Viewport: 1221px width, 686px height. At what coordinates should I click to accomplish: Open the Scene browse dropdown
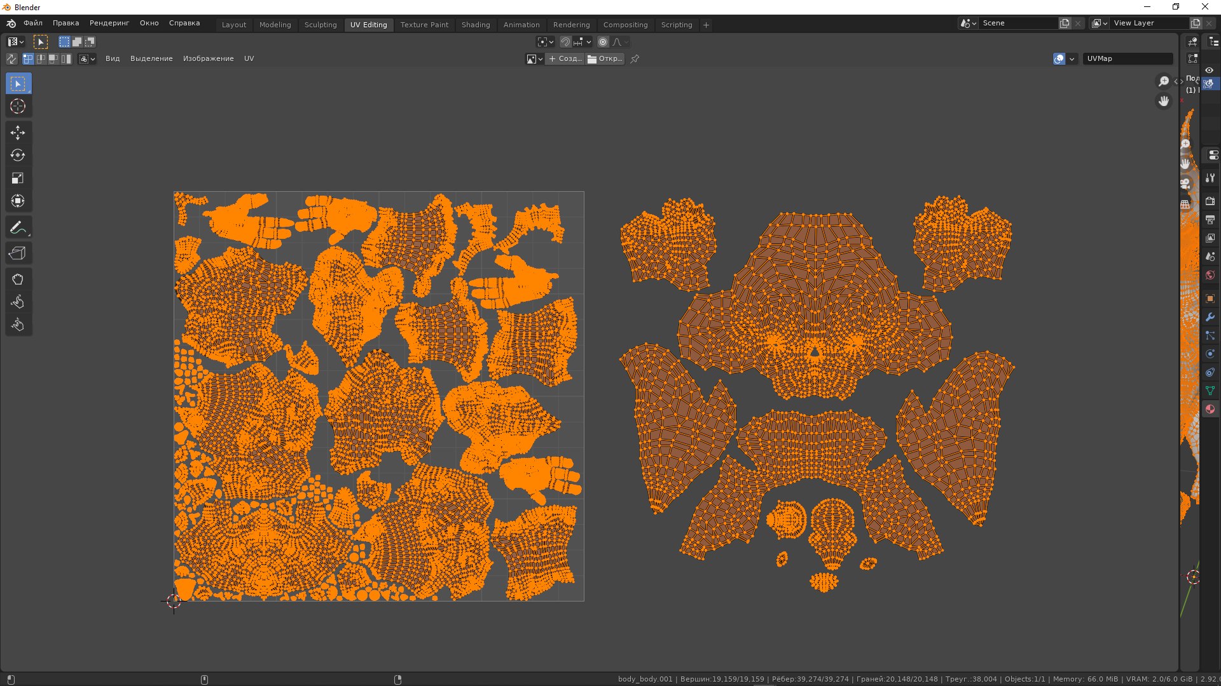(x=969, y=23)
